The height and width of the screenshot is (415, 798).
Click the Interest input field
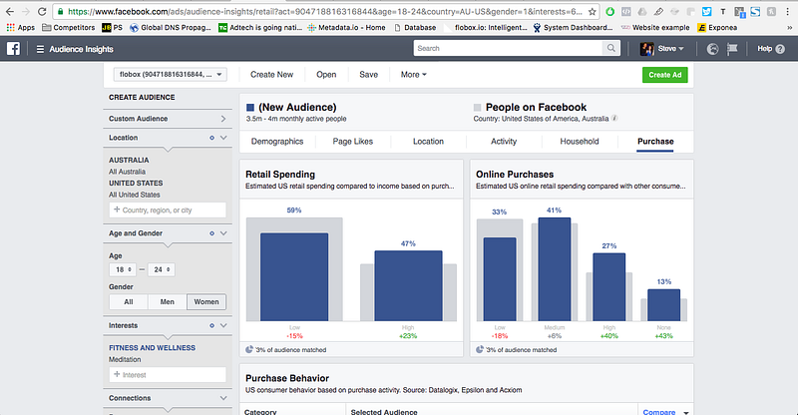168,375
